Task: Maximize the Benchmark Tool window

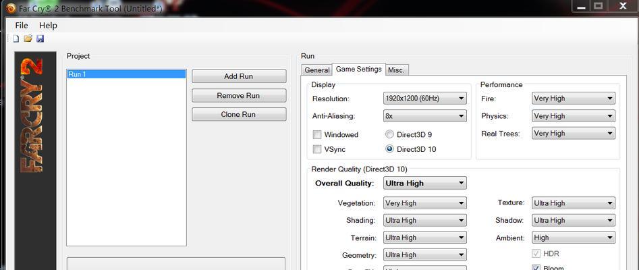Action: (599, 6)
